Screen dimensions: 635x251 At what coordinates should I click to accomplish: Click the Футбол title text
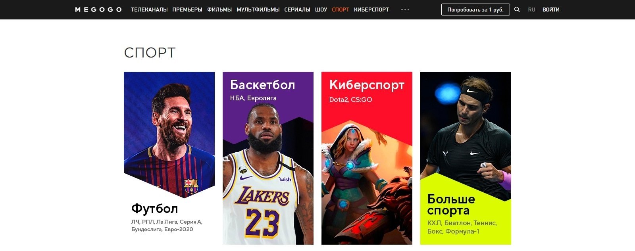coord(154,209)
